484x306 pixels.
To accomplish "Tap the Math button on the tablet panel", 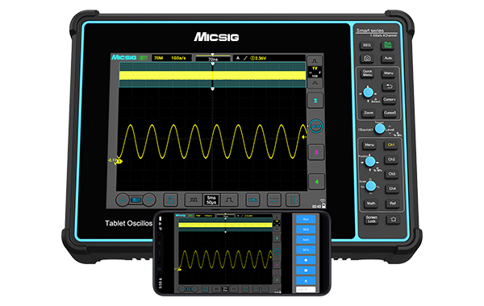I will (371, 204).
